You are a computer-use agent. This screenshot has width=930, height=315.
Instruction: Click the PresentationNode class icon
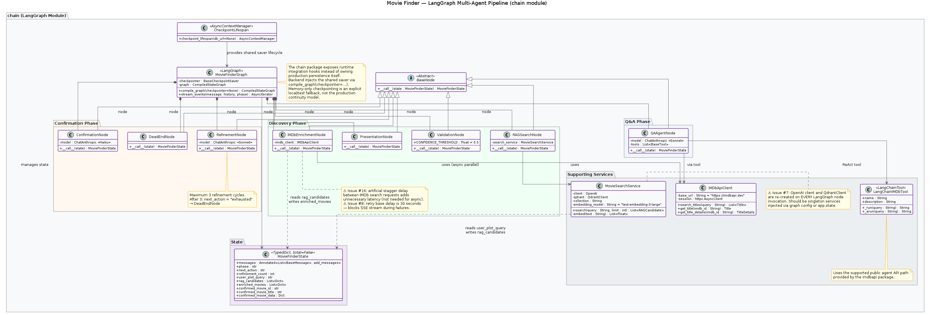pos(355,137)
